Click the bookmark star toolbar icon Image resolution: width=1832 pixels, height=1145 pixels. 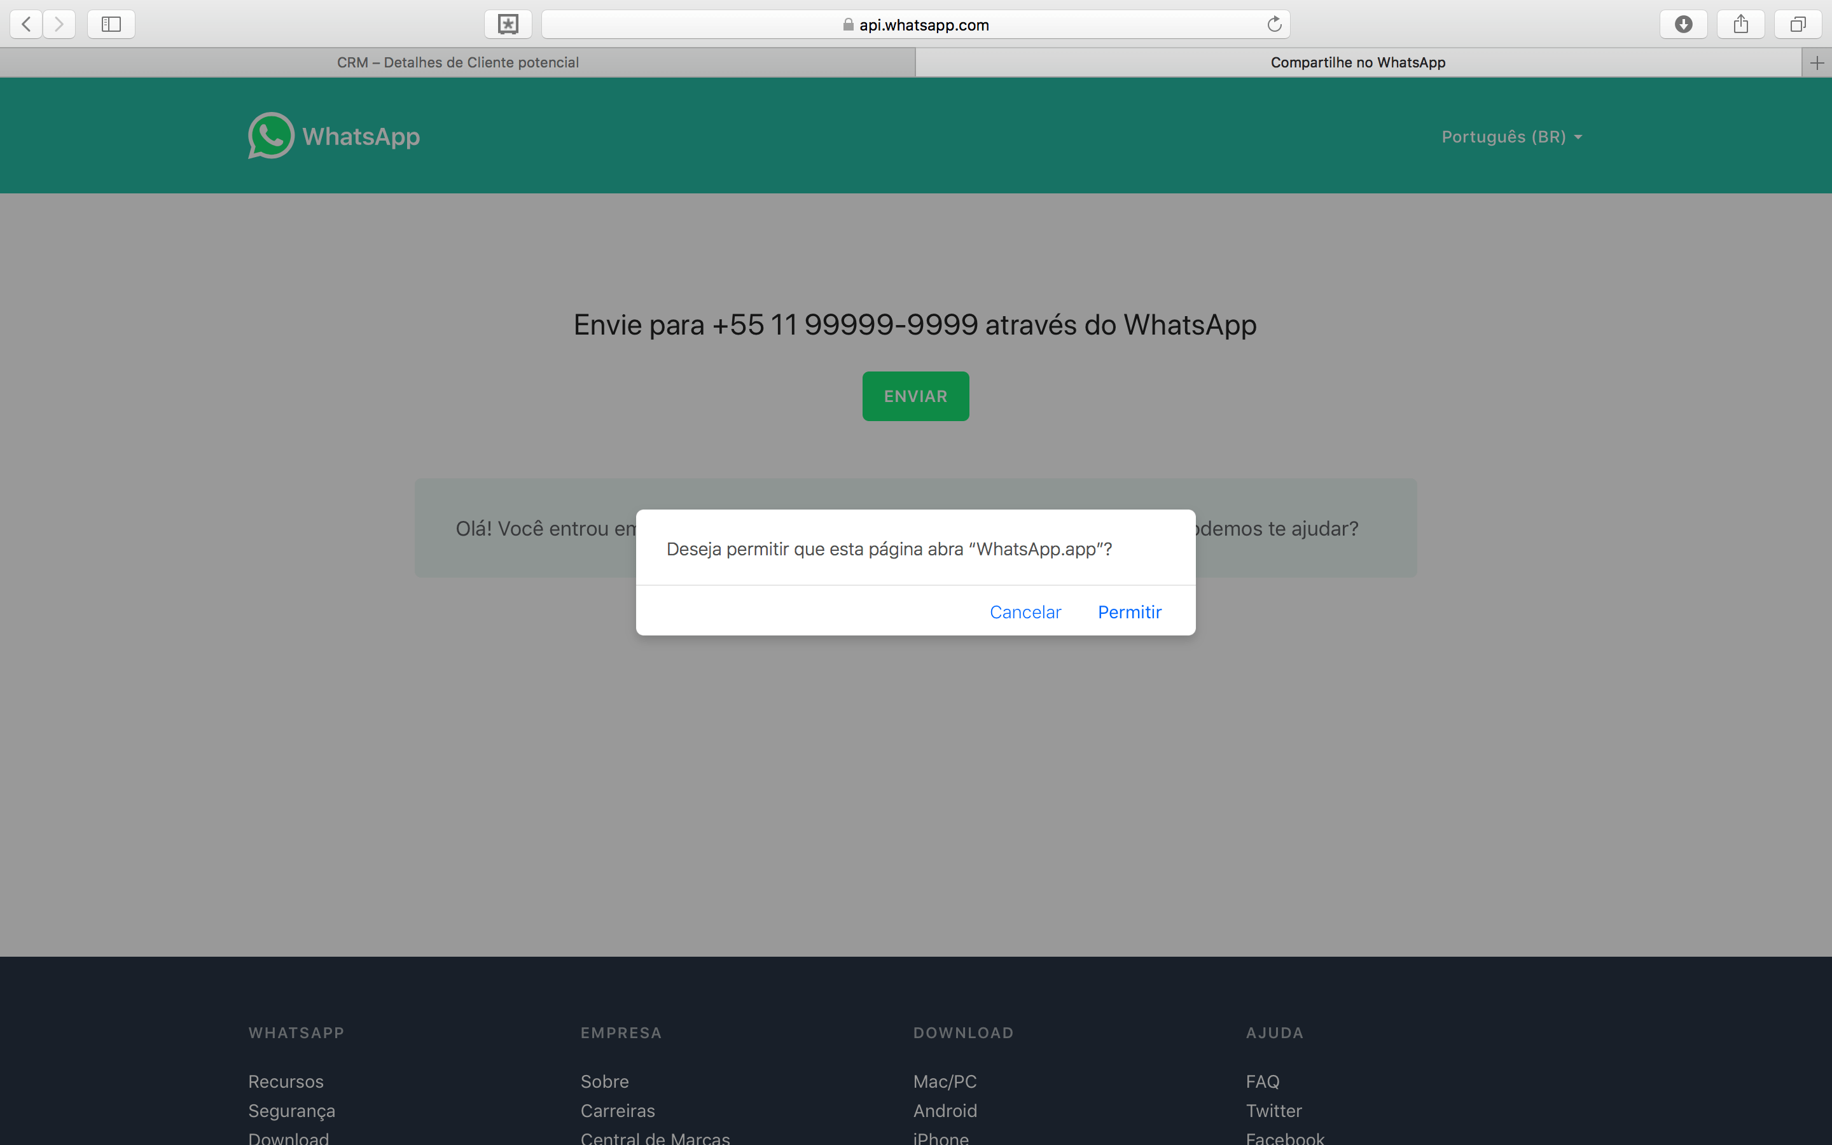508,24
